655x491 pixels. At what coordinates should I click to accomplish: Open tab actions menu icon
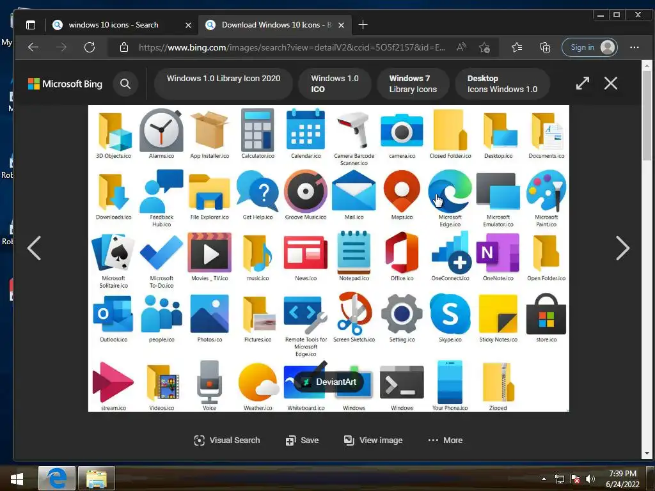(x=31, y=25)
